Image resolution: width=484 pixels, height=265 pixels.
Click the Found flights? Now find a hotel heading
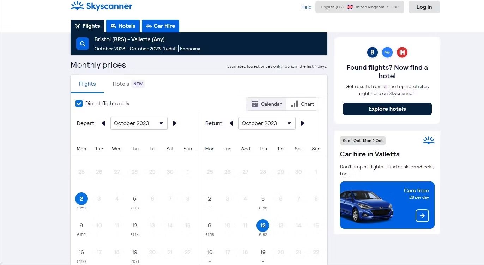(387, 72)
